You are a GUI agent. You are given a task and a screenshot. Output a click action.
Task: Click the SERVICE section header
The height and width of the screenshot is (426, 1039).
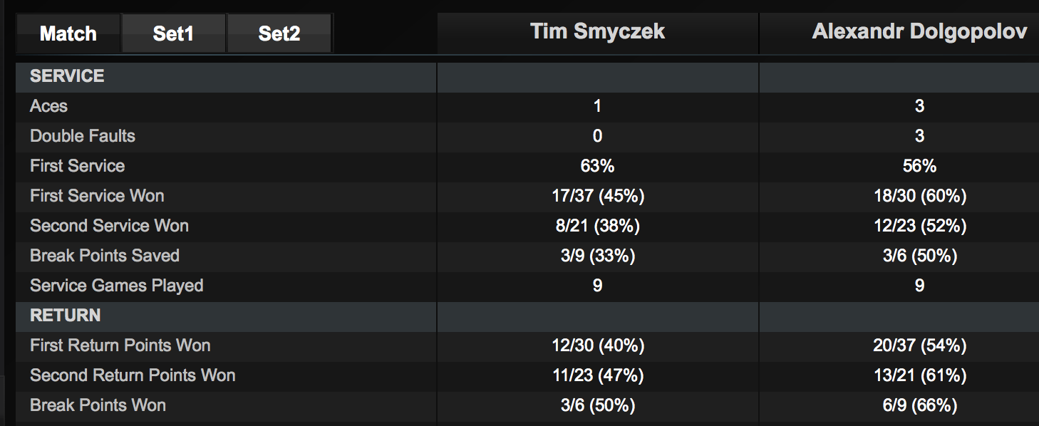coord(67,76)
